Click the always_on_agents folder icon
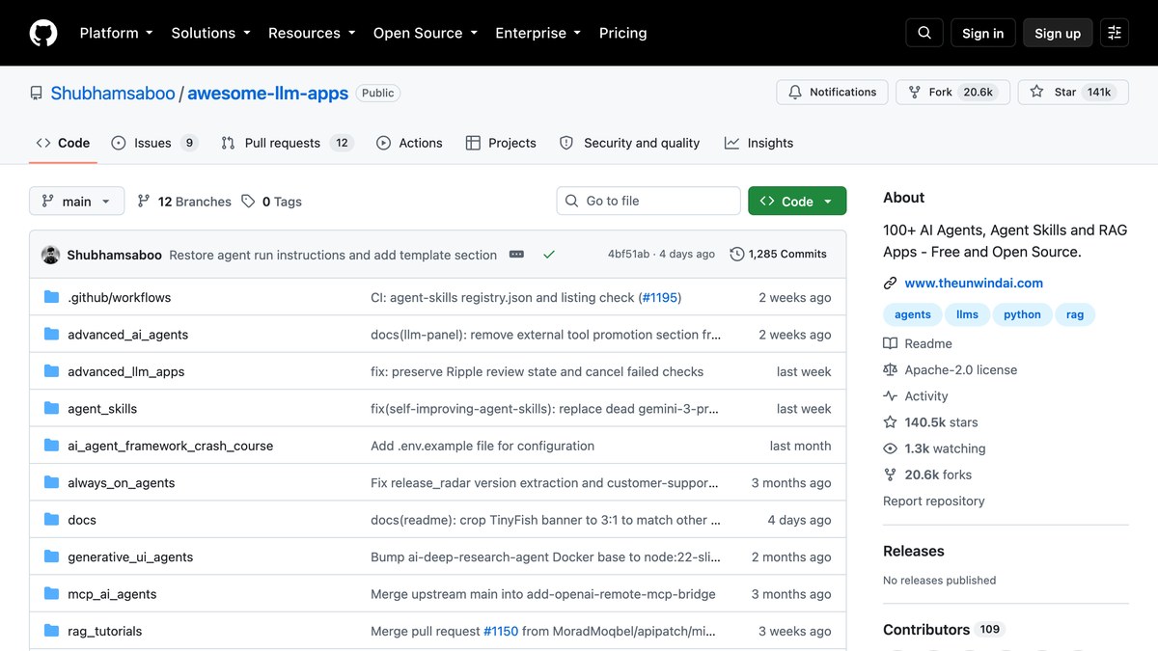 pos(52,483)
